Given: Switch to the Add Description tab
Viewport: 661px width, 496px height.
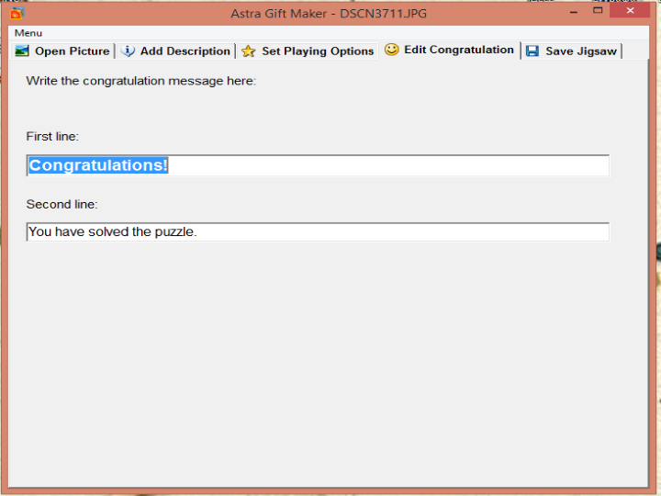Looking at the screenshot, I should tap(175, 51).
